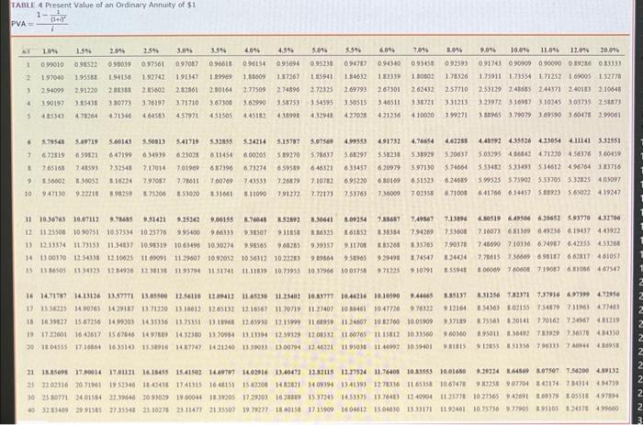Image resolution: width=643 pixels, height=425 pixels.
Task: Click cell value 18.04555 in row 20
Action: 52,347
